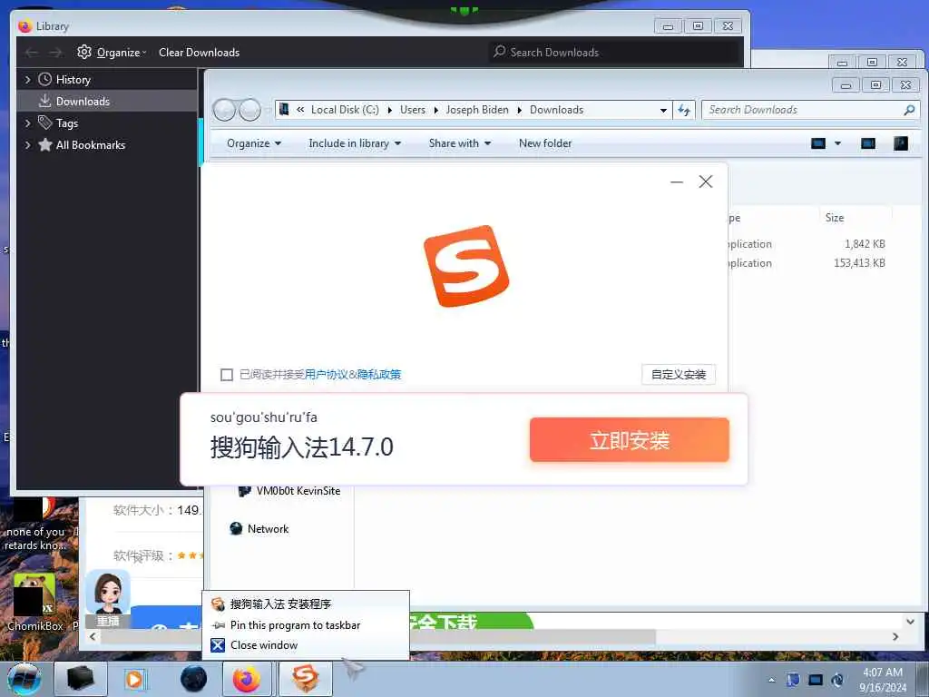This screenshot has width=929, height=697.
Task: Click the Explorer change view icon
Action: click(818, 143)
